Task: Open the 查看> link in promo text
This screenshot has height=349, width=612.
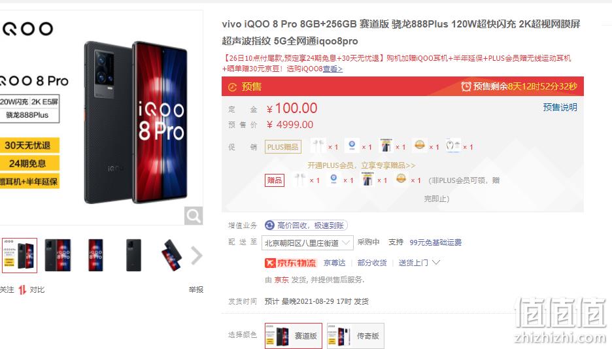Action: pyautogui.click(x=333, y=69)
